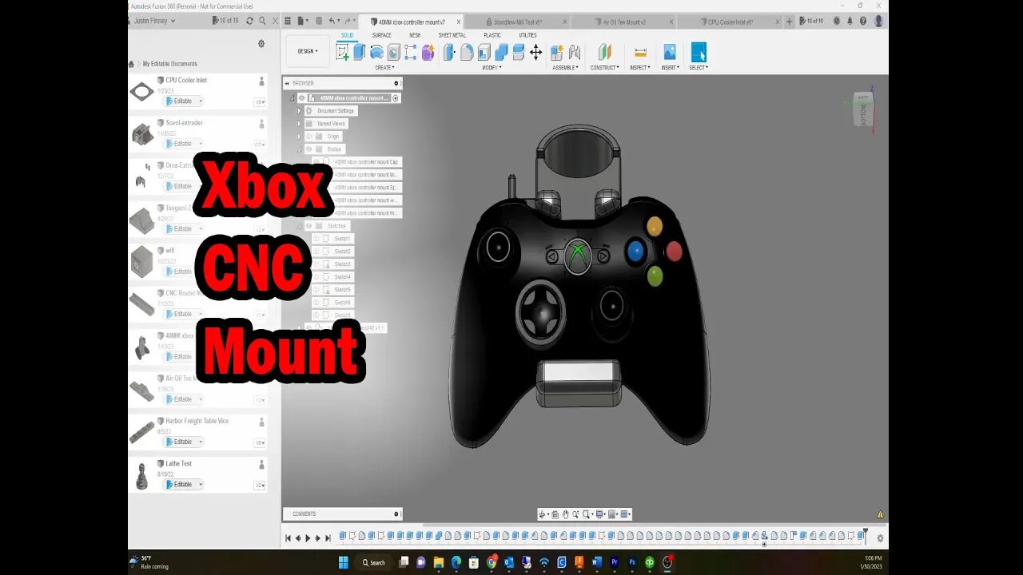Search documents in the data panel
The width and height of the screenshot is (1023, 575).
[262, 21]
